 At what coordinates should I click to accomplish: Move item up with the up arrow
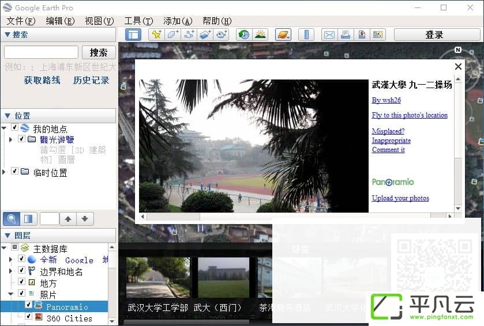[x=68, y=219]
